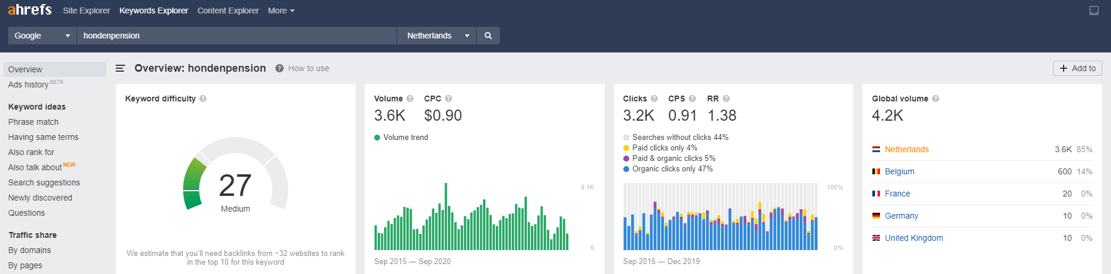The width and height of the screenshot is (1111, 274).
Task: Click the 3.2K clicks value
Action: click(x=639, y=115)
